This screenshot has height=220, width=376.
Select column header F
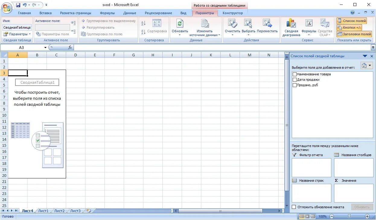114,55
